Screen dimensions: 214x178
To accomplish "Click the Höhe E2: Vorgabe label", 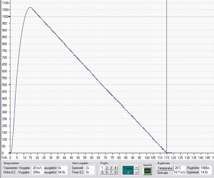I will pyautogui.click(x=17, y=172).
